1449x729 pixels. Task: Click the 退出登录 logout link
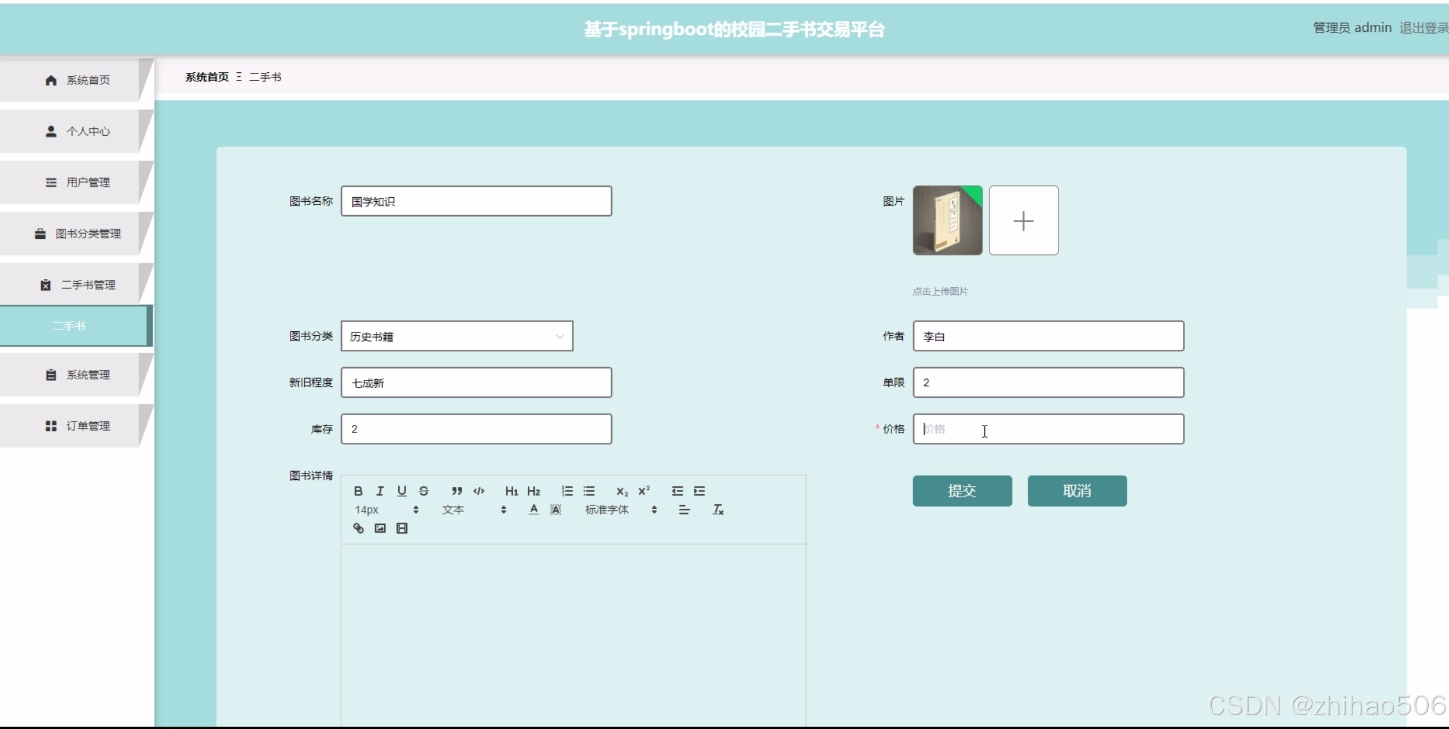(x=1422, y=28)
